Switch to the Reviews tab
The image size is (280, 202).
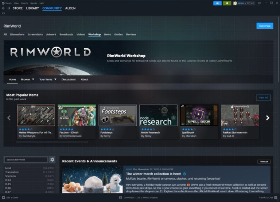[131, 35]
